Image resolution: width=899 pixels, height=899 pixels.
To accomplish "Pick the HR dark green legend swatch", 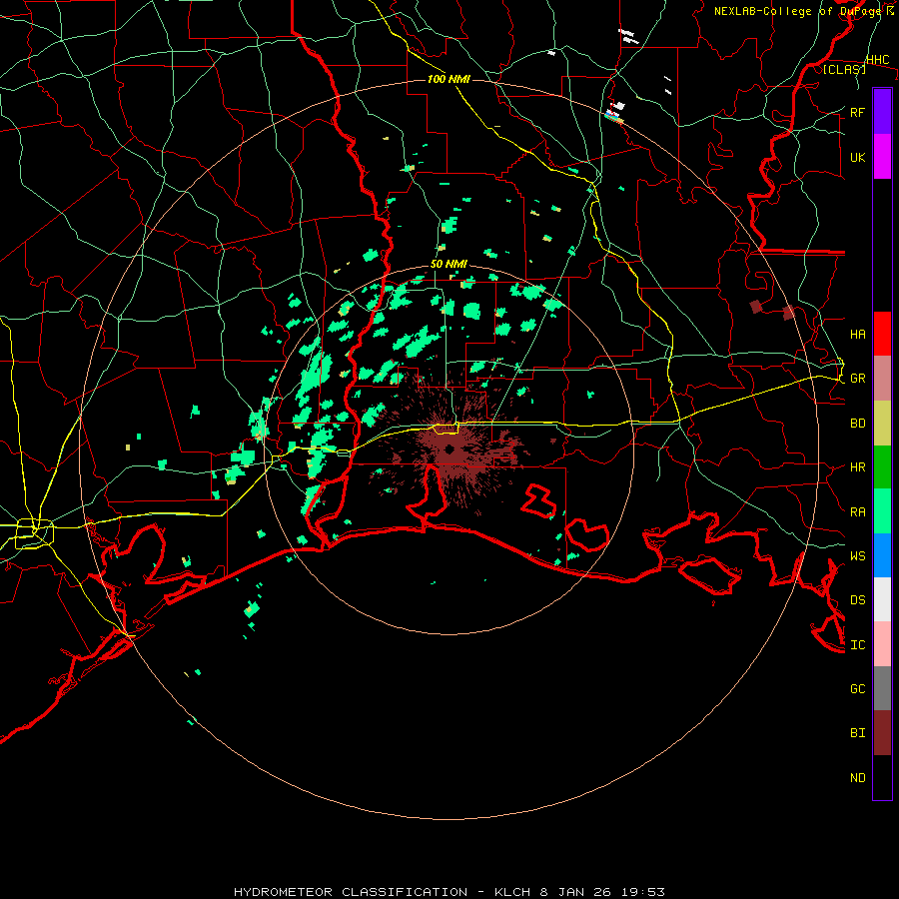I will coord(882,466).
